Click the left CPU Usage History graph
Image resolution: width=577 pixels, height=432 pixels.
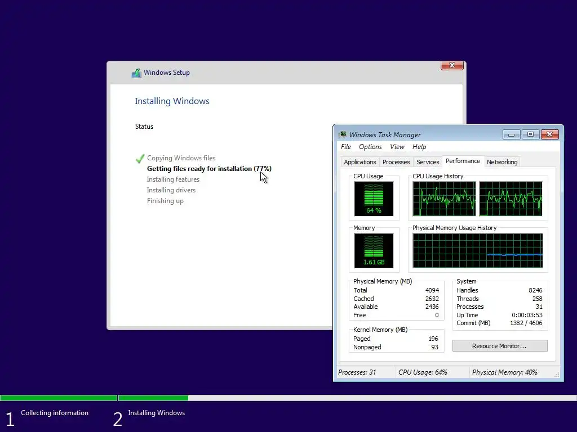point(444,199)
